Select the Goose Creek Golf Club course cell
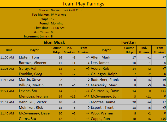This screenshot has width=167, height=122. click(x=67, y=10)
